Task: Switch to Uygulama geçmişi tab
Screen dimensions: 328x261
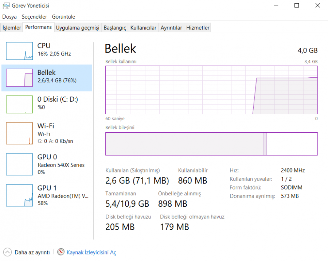Action: pos(77,28)
